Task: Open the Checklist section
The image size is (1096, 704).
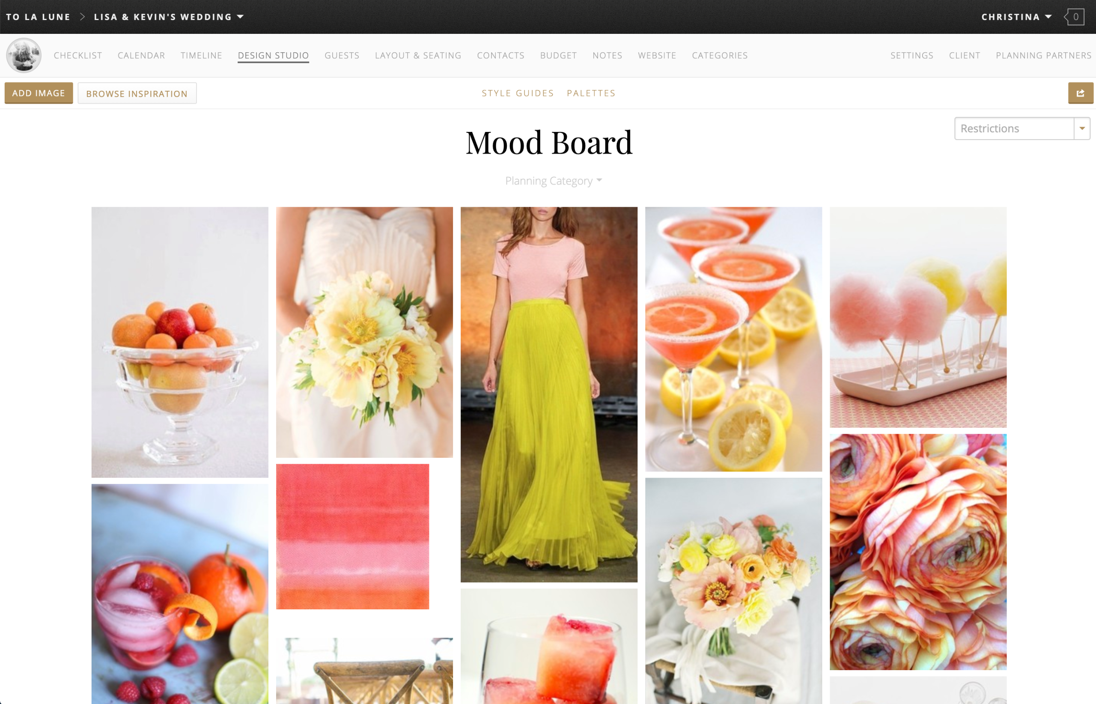Action: (77, 55)
